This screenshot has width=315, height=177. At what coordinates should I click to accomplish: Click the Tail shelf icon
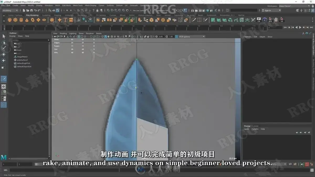point(282,20)
